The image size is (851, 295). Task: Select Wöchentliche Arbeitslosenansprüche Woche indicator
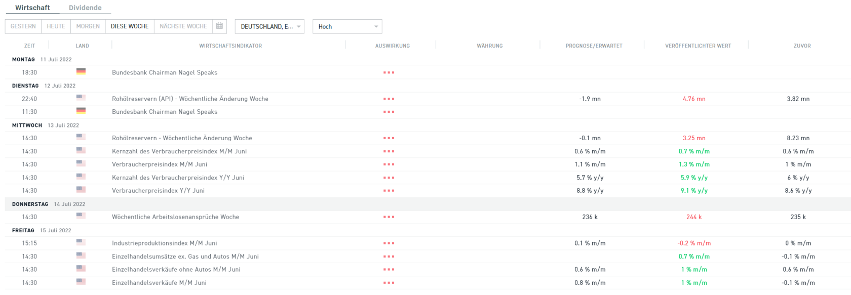coord(175,217)
